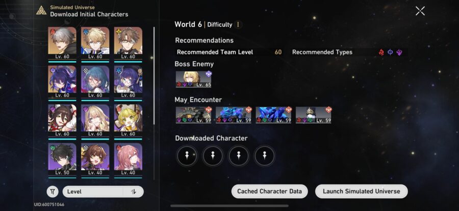Image resolution: width=459 pixels, height=211 pixels.
Task: Click the Cached Character Data button
Action: 269,192
